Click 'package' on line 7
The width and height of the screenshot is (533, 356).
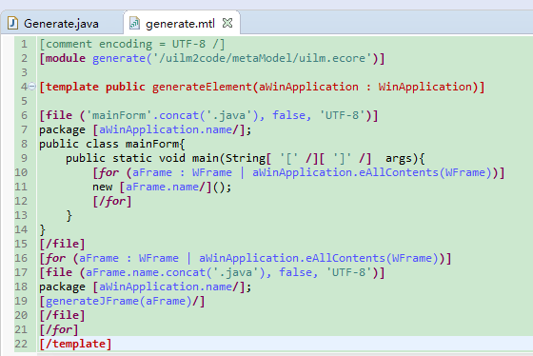click(62, 129)
